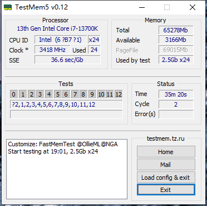This screenshot has height=206, width=207.
Task: Click the TestMem5 memory chip title icon
Action: click(x=8, y=7)
